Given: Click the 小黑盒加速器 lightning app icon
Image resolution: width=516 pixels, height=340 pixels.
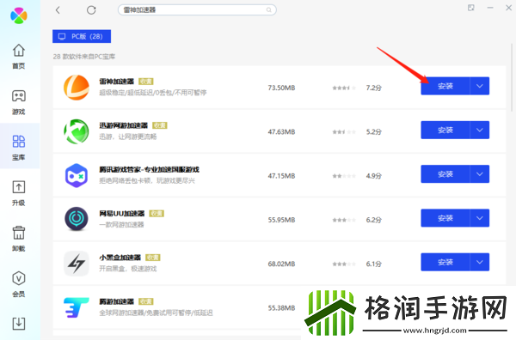Looking at the screenshot, I should (x=77, y=264).
